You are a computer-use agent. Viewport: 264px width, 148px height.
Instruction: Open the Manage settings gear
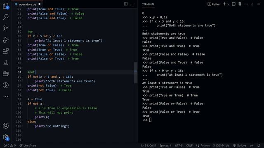coord(6,137)
